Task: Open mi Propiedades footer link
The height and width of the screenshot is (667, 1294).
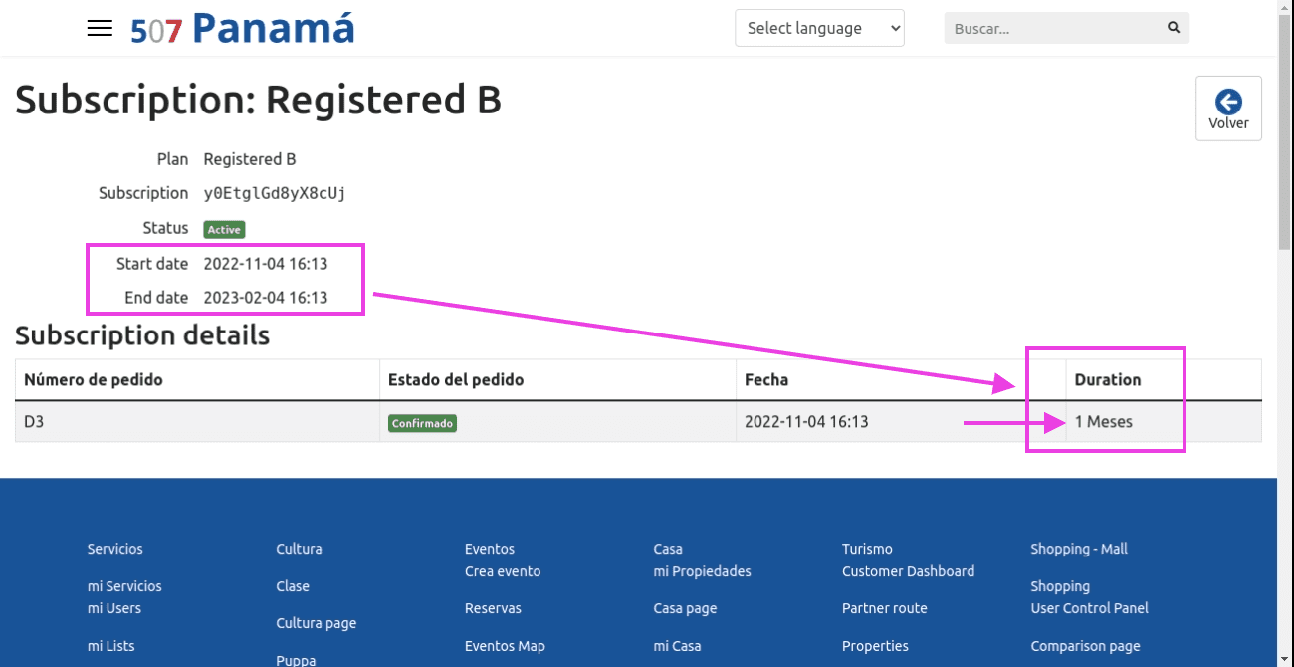Action: click(702, 571)
